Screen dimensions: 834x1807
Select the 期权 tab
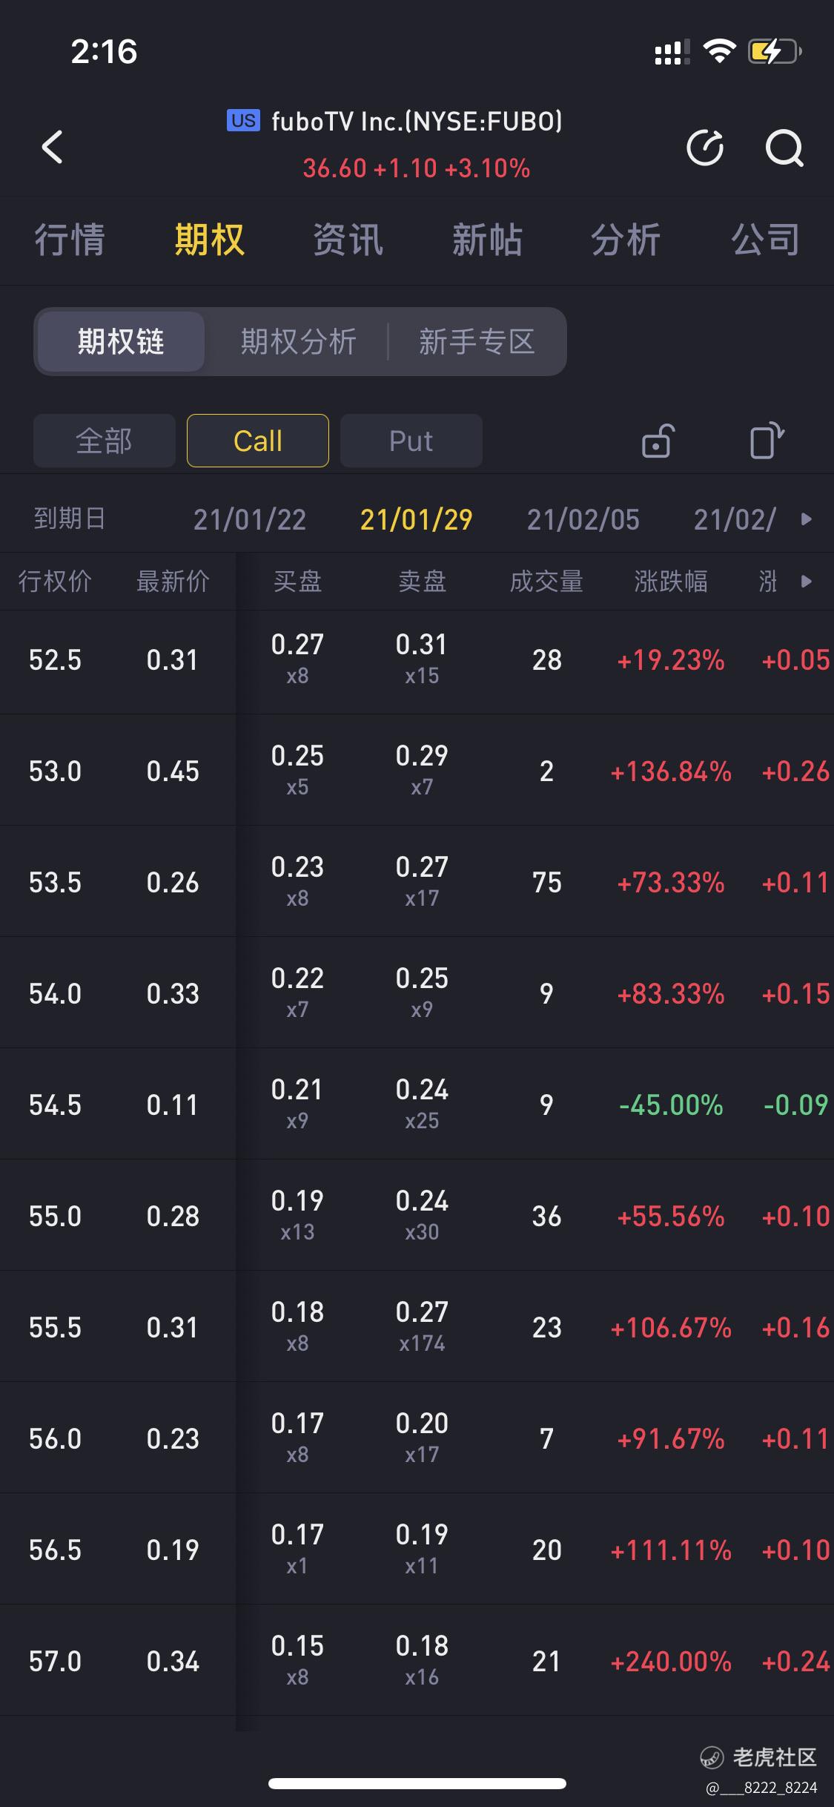[x=209, y=240]
